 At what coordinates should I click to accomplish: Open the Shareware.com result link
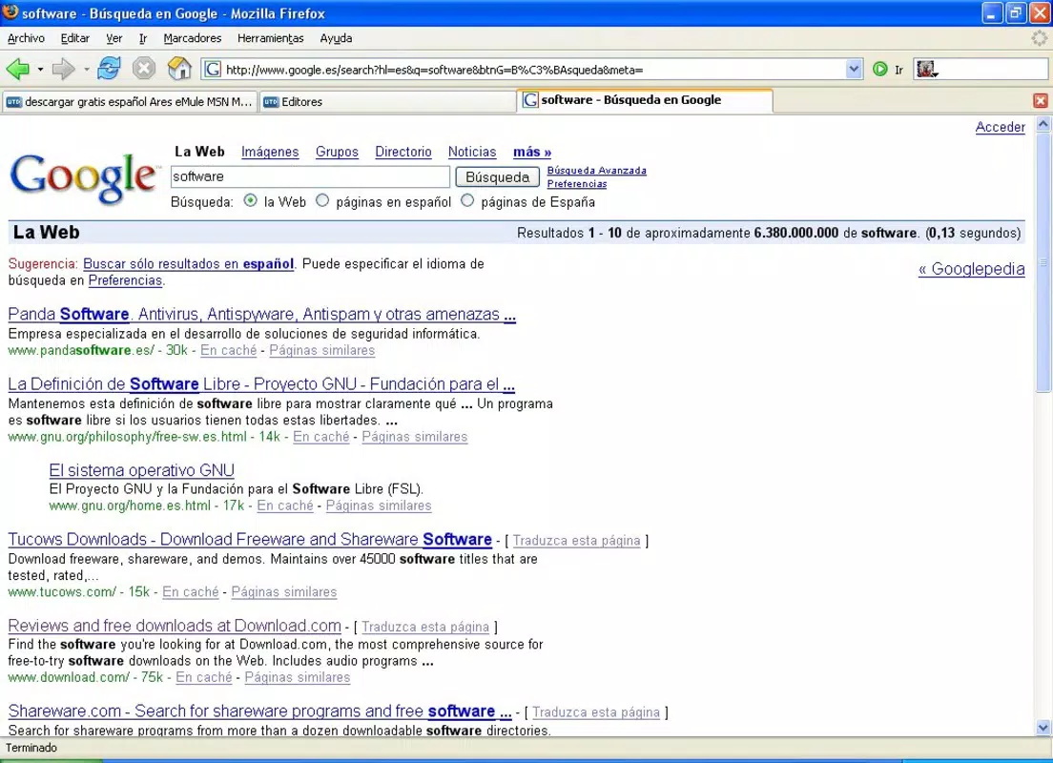click(x=259, y=711)
